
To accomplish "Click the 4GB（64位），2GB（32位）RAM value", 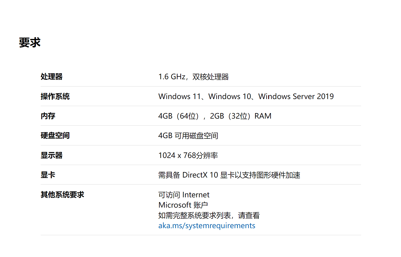I will pyautogui.click(x=215, y=116).
